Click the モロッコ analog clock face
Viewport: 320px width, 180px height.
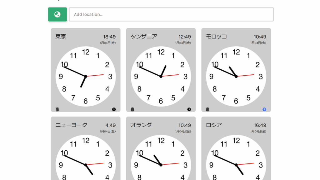pos(236,76)
